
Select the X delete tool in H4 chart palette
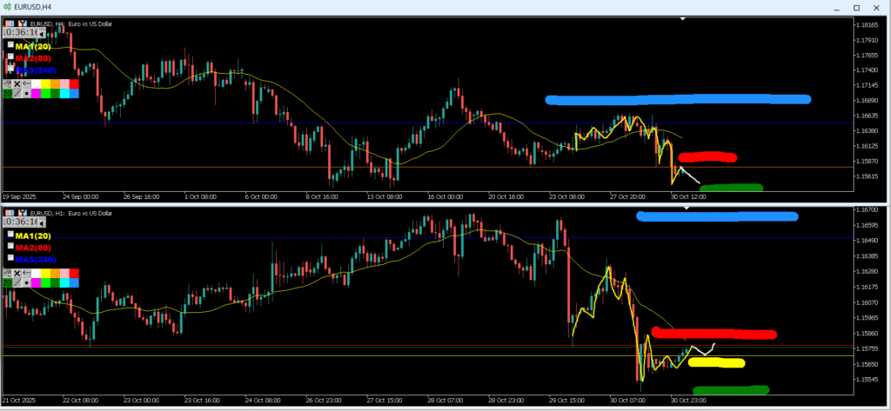click(x=17, y=83)
